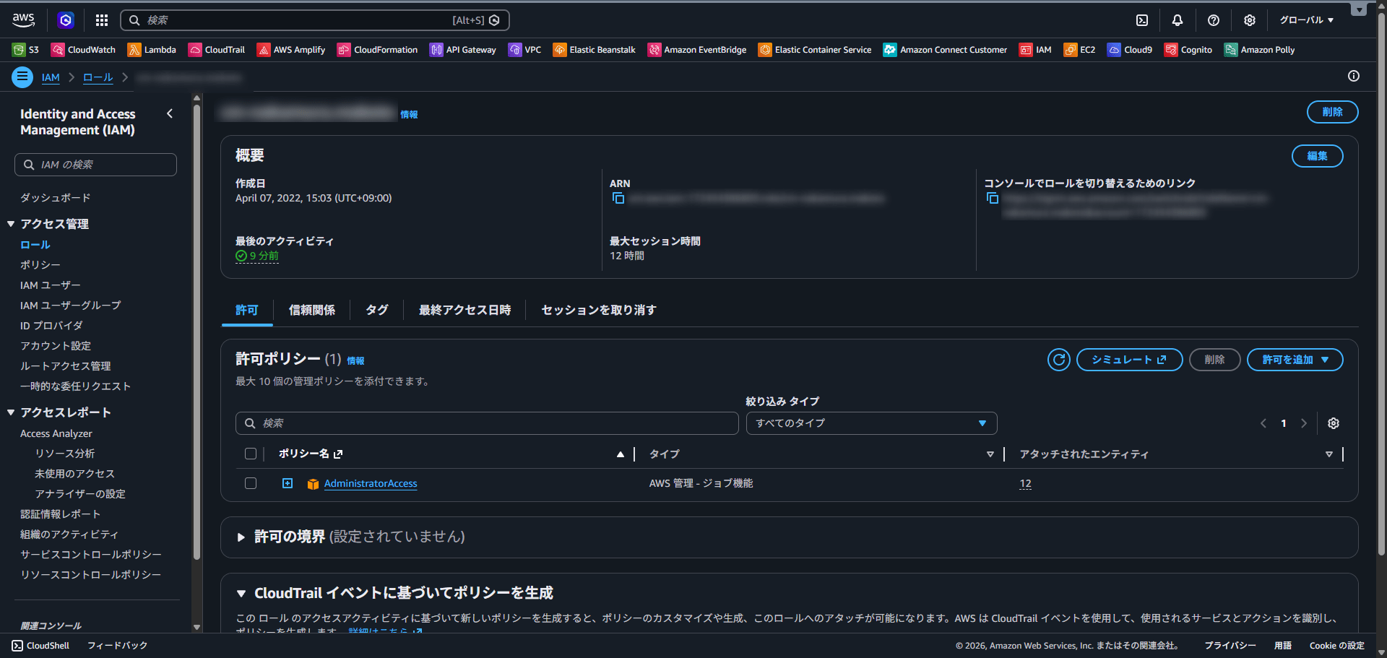
Task: Open the タイプ column filter arrow
Action: [990, 454]
